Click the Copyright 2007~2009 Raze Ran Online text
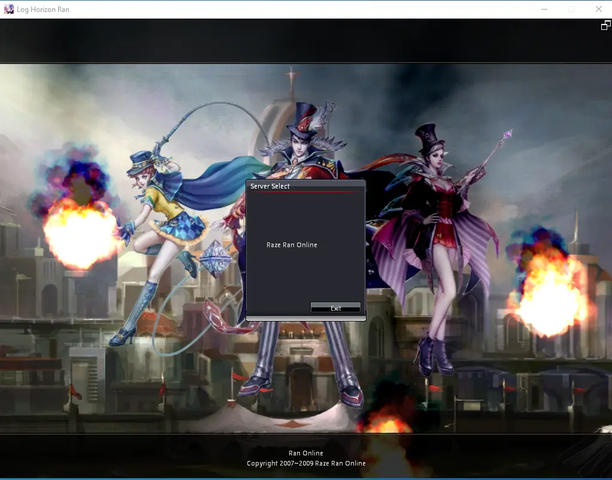 (306, 463)
